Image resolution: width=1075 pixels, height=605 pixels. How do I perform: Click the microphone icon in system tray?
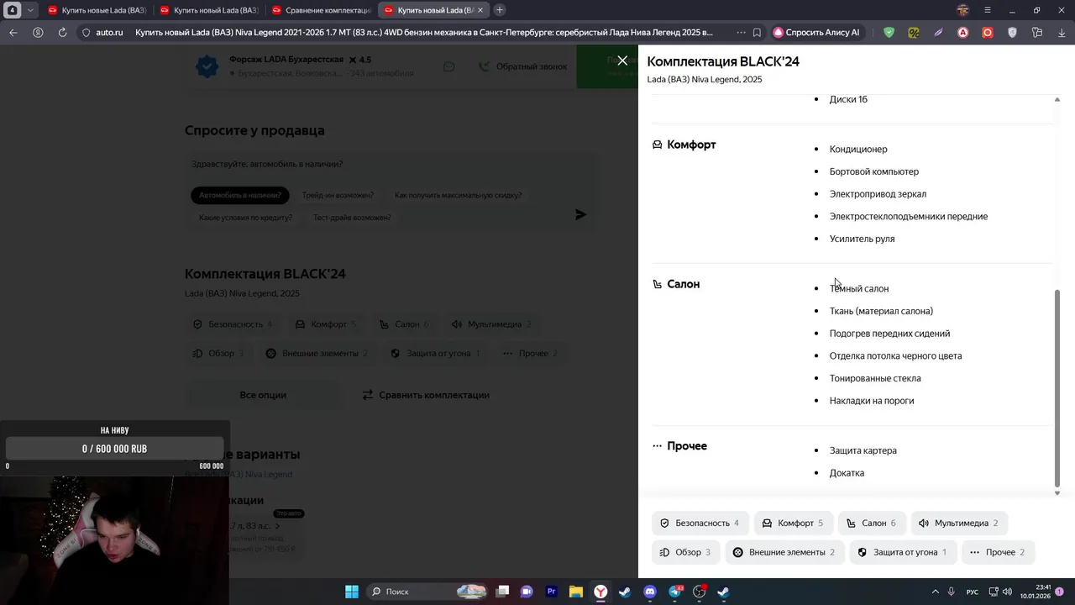coord(952,592)
